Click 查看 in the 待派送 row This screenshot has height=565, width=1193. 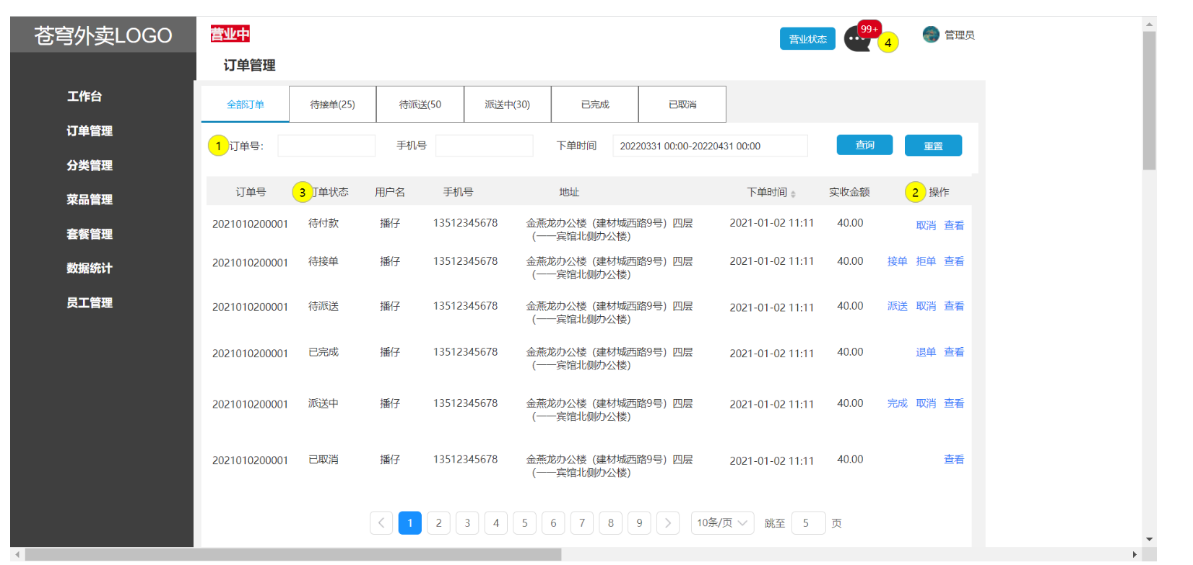click(x=954, y=306)
